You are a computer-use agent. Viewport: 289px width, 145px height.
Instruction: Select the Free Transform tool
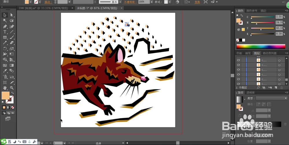pyautogui.click(x=12, y=54)
